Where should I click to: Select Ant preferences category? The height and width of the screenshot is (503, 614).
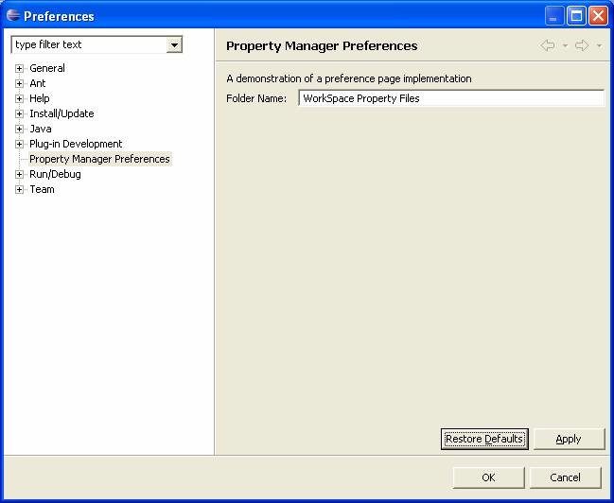pyautogui.click(x=38, y=83)
